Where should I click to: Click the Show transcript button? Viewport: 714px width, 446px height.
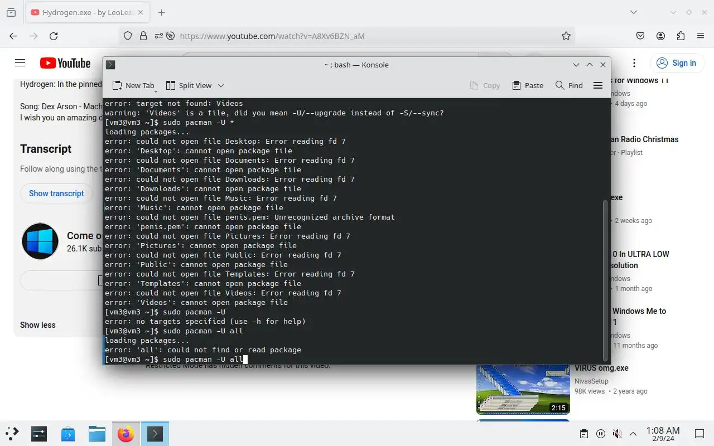click(x=56, y=193)
